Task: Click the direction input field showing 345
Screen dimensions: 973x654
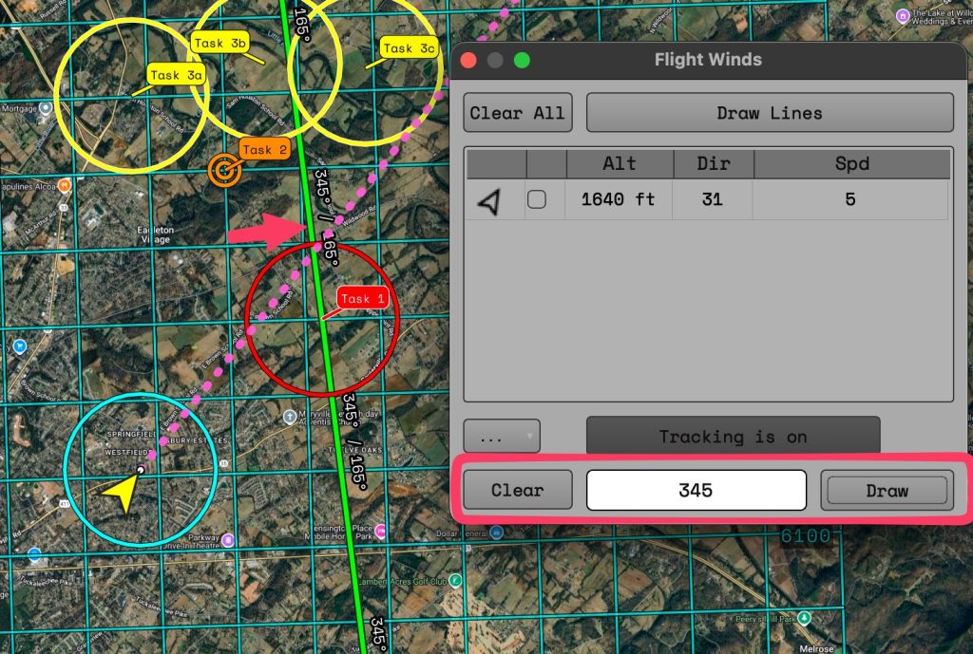Action: [x=696, y=491]
